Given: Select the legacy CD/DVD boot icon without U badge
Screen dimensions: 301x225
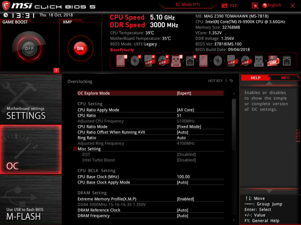Looking at the screenshot, I should 218,61.
